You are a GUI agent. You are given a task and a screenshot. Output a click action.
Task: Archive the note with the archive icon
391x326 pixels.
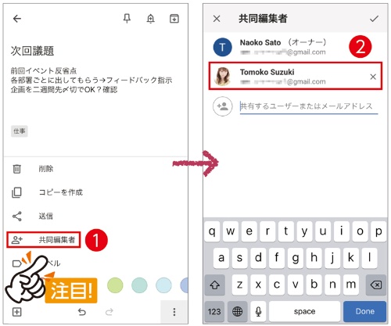(174, 19)
